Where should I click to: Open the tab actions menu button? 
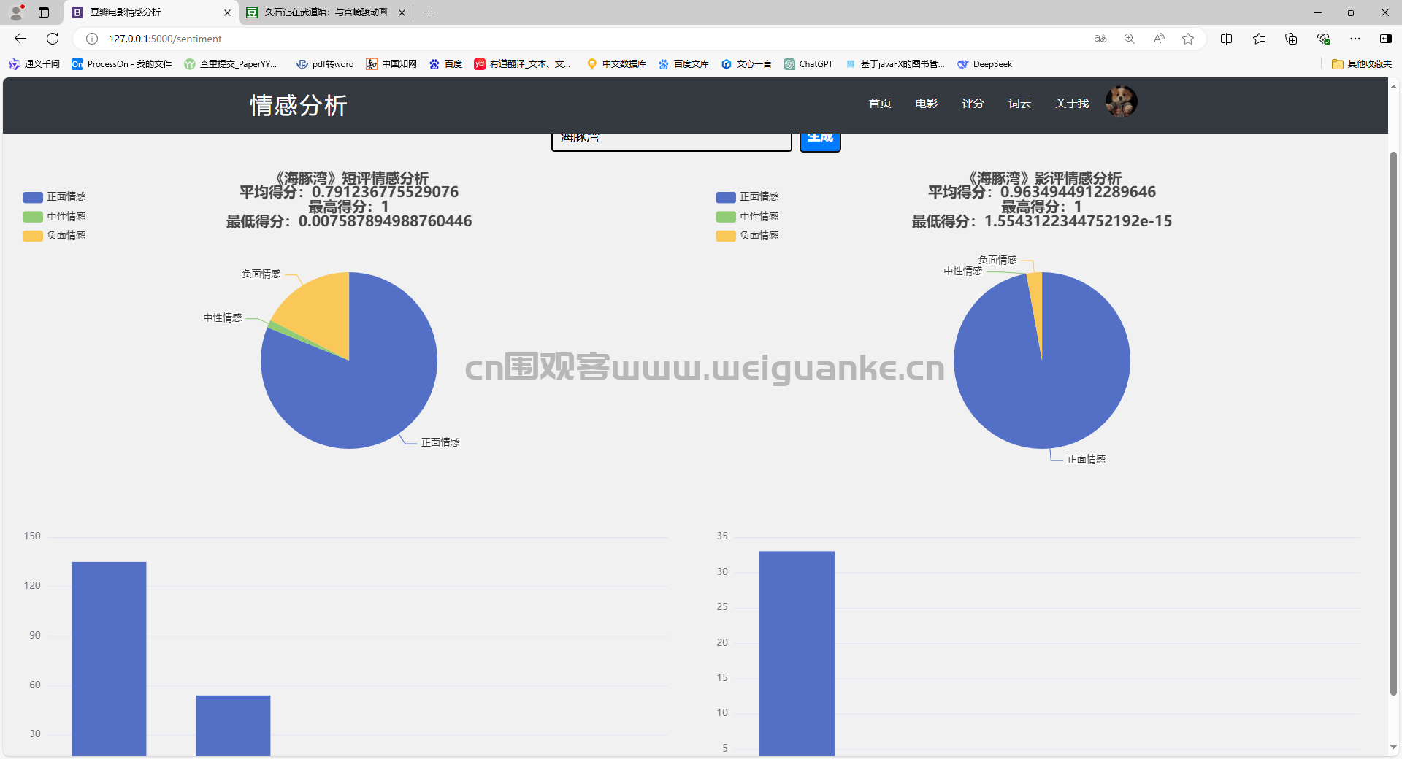coord(44,12)
